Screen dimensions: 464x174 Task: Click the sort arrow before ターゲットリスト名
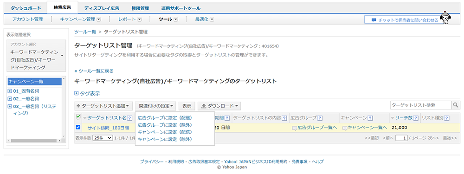click(85, 119)
